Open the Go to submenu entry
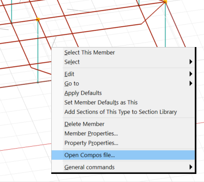The width and height of the screenshot is (204, 182). [x=123, y=83]
